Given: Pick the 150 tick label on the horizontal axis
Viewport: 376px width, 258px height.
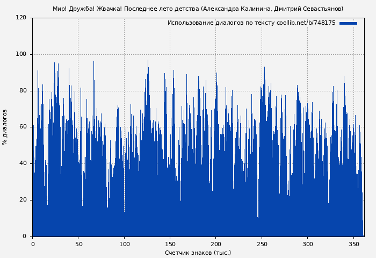Looking at the screenshot, I should 170,244.
